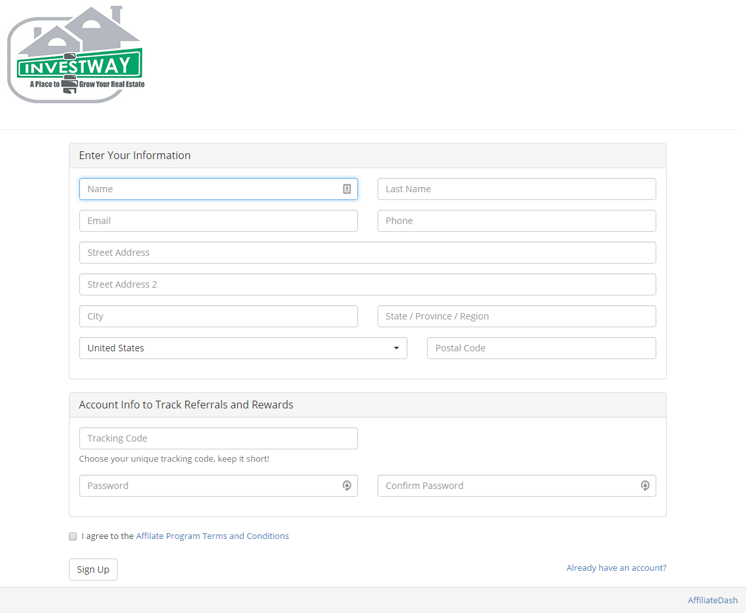The width and height of the screenshot is (746, 613).
Task: Focus the State / Province / Region field
Action: 517,316
